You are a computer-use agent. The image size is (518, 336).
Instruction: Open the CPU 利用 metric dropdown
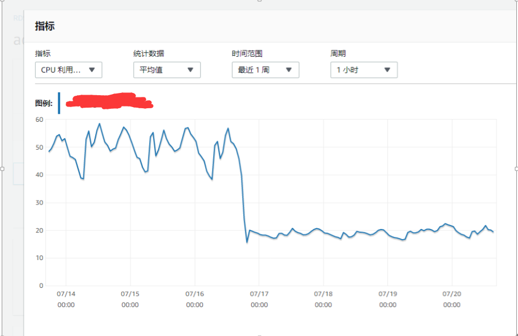coord(68,70)
